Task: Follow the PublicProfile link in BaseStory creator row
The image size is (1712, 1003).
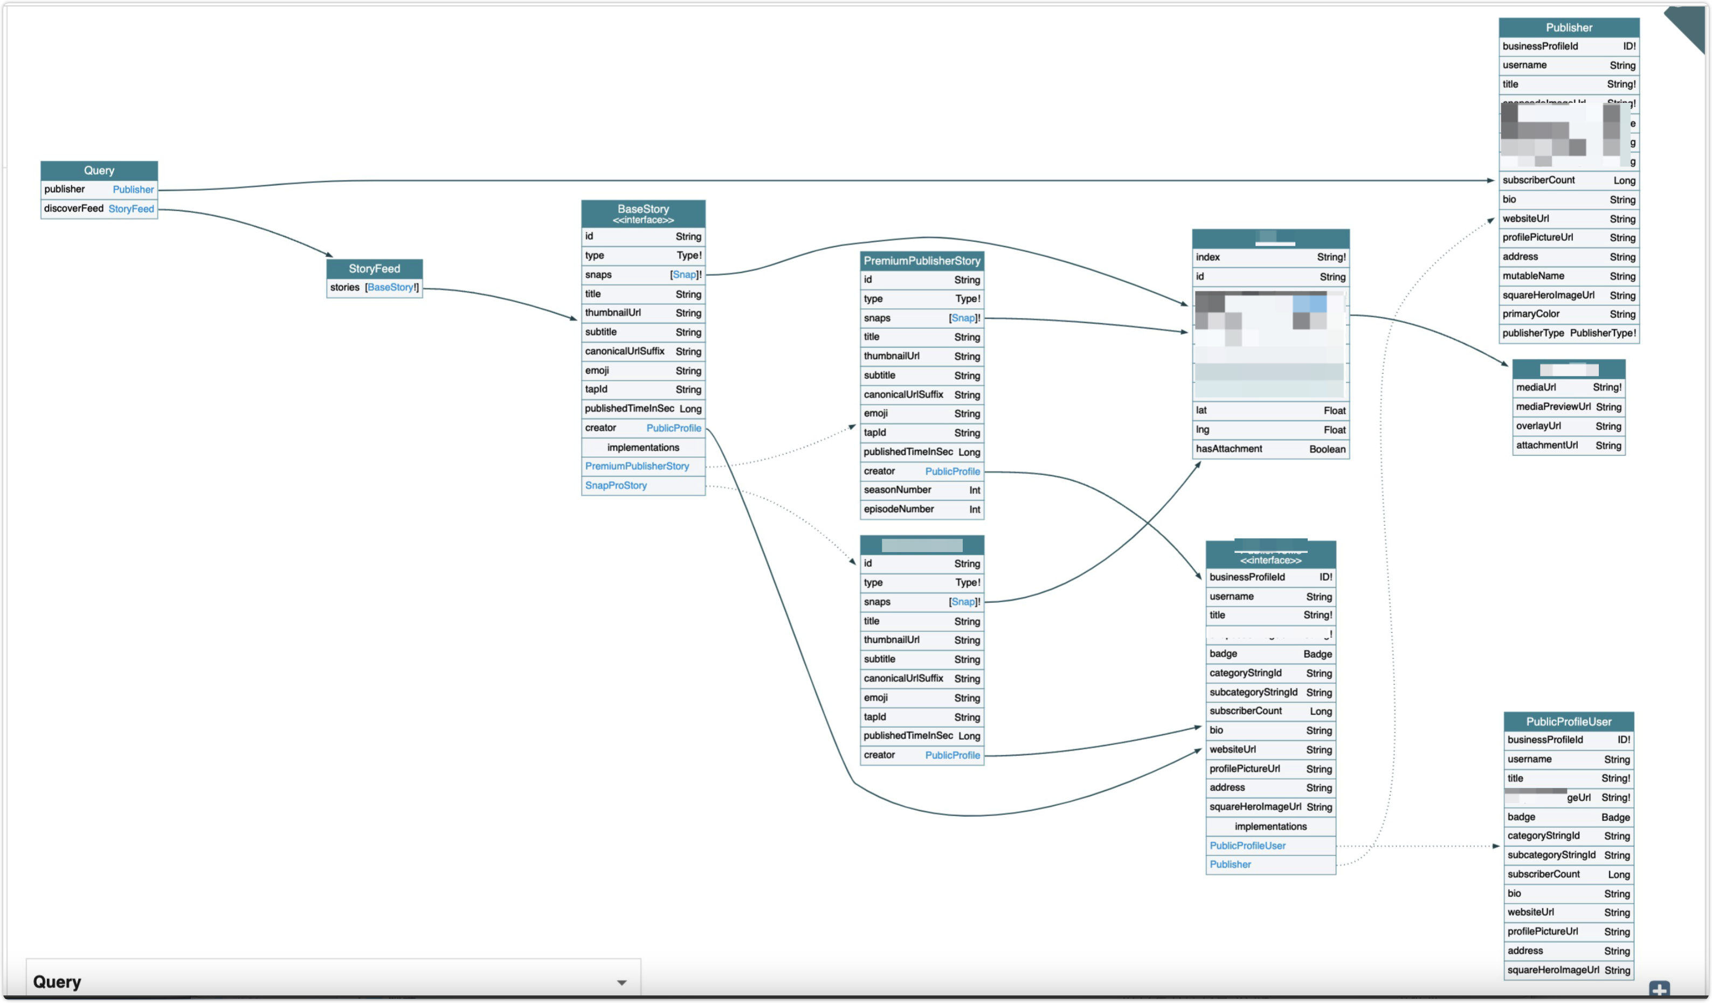Action: [x=673, y=428]
